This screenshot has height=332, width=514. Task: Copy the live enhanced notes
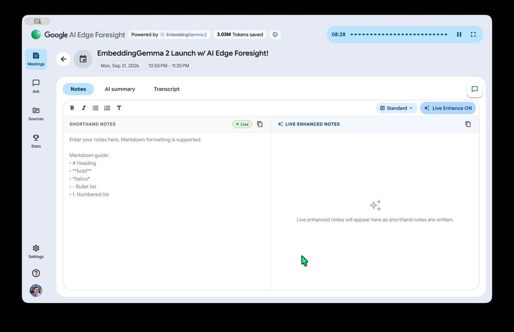tap(468, 124)
